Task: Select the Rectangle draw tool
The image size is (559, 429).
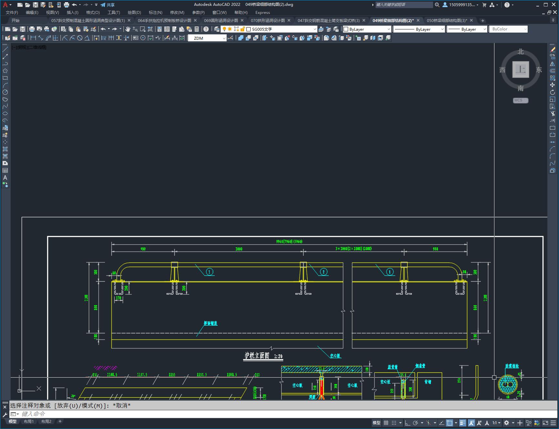Action: [5, 78]
